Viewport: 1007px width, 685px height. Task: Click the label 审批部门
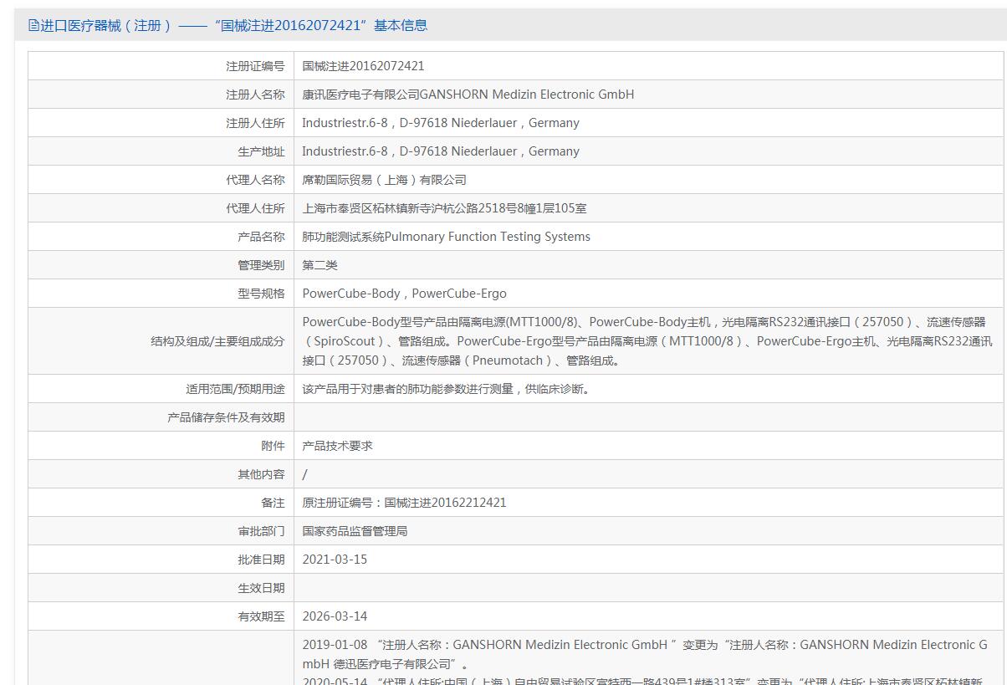tap(261, 531)
